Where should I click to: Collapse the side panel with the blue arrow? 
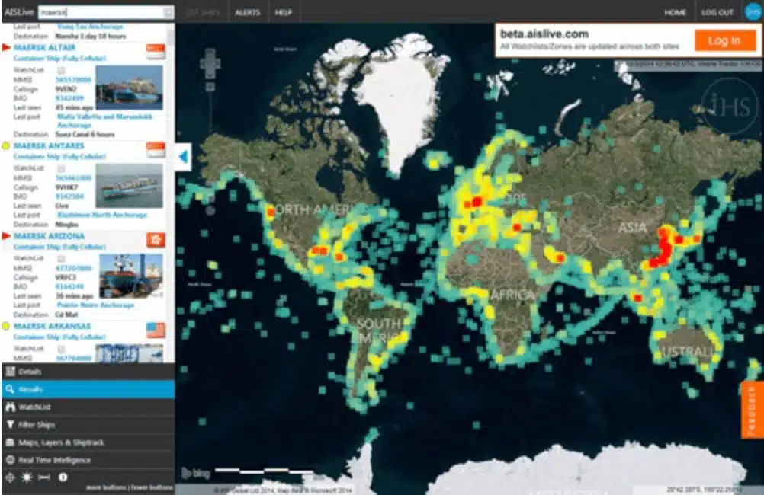pyautogui.click(x=183, y=157)
